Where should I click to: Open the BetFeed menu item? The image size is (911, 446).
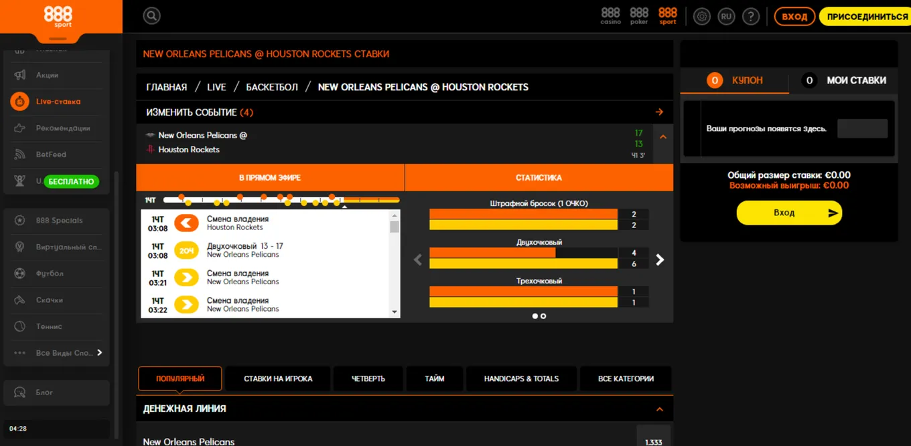pyautogui.click(x=51, y=154)
